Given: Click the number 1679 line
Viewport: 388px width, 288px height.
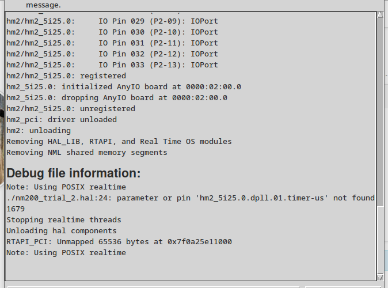Looking at the screenshot, I should point(16,209).
